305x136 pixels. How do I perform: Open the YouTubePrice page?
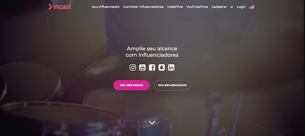click(x=197, y=7)
